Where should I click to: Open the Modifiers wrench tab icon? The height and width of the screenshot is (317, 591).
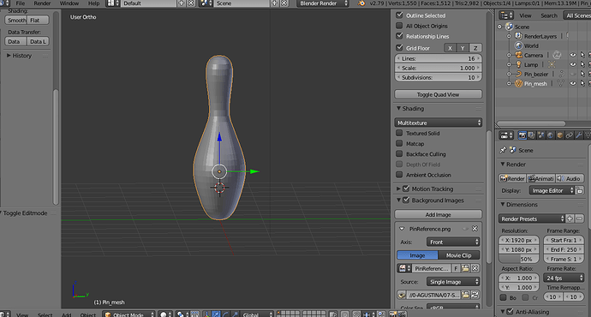pyautogui.click(x=578, y=135)
